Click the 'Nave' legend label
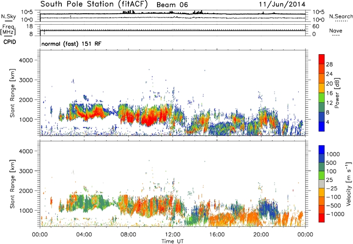The height and width of the screenshot is (244, 353). (336, 30)
